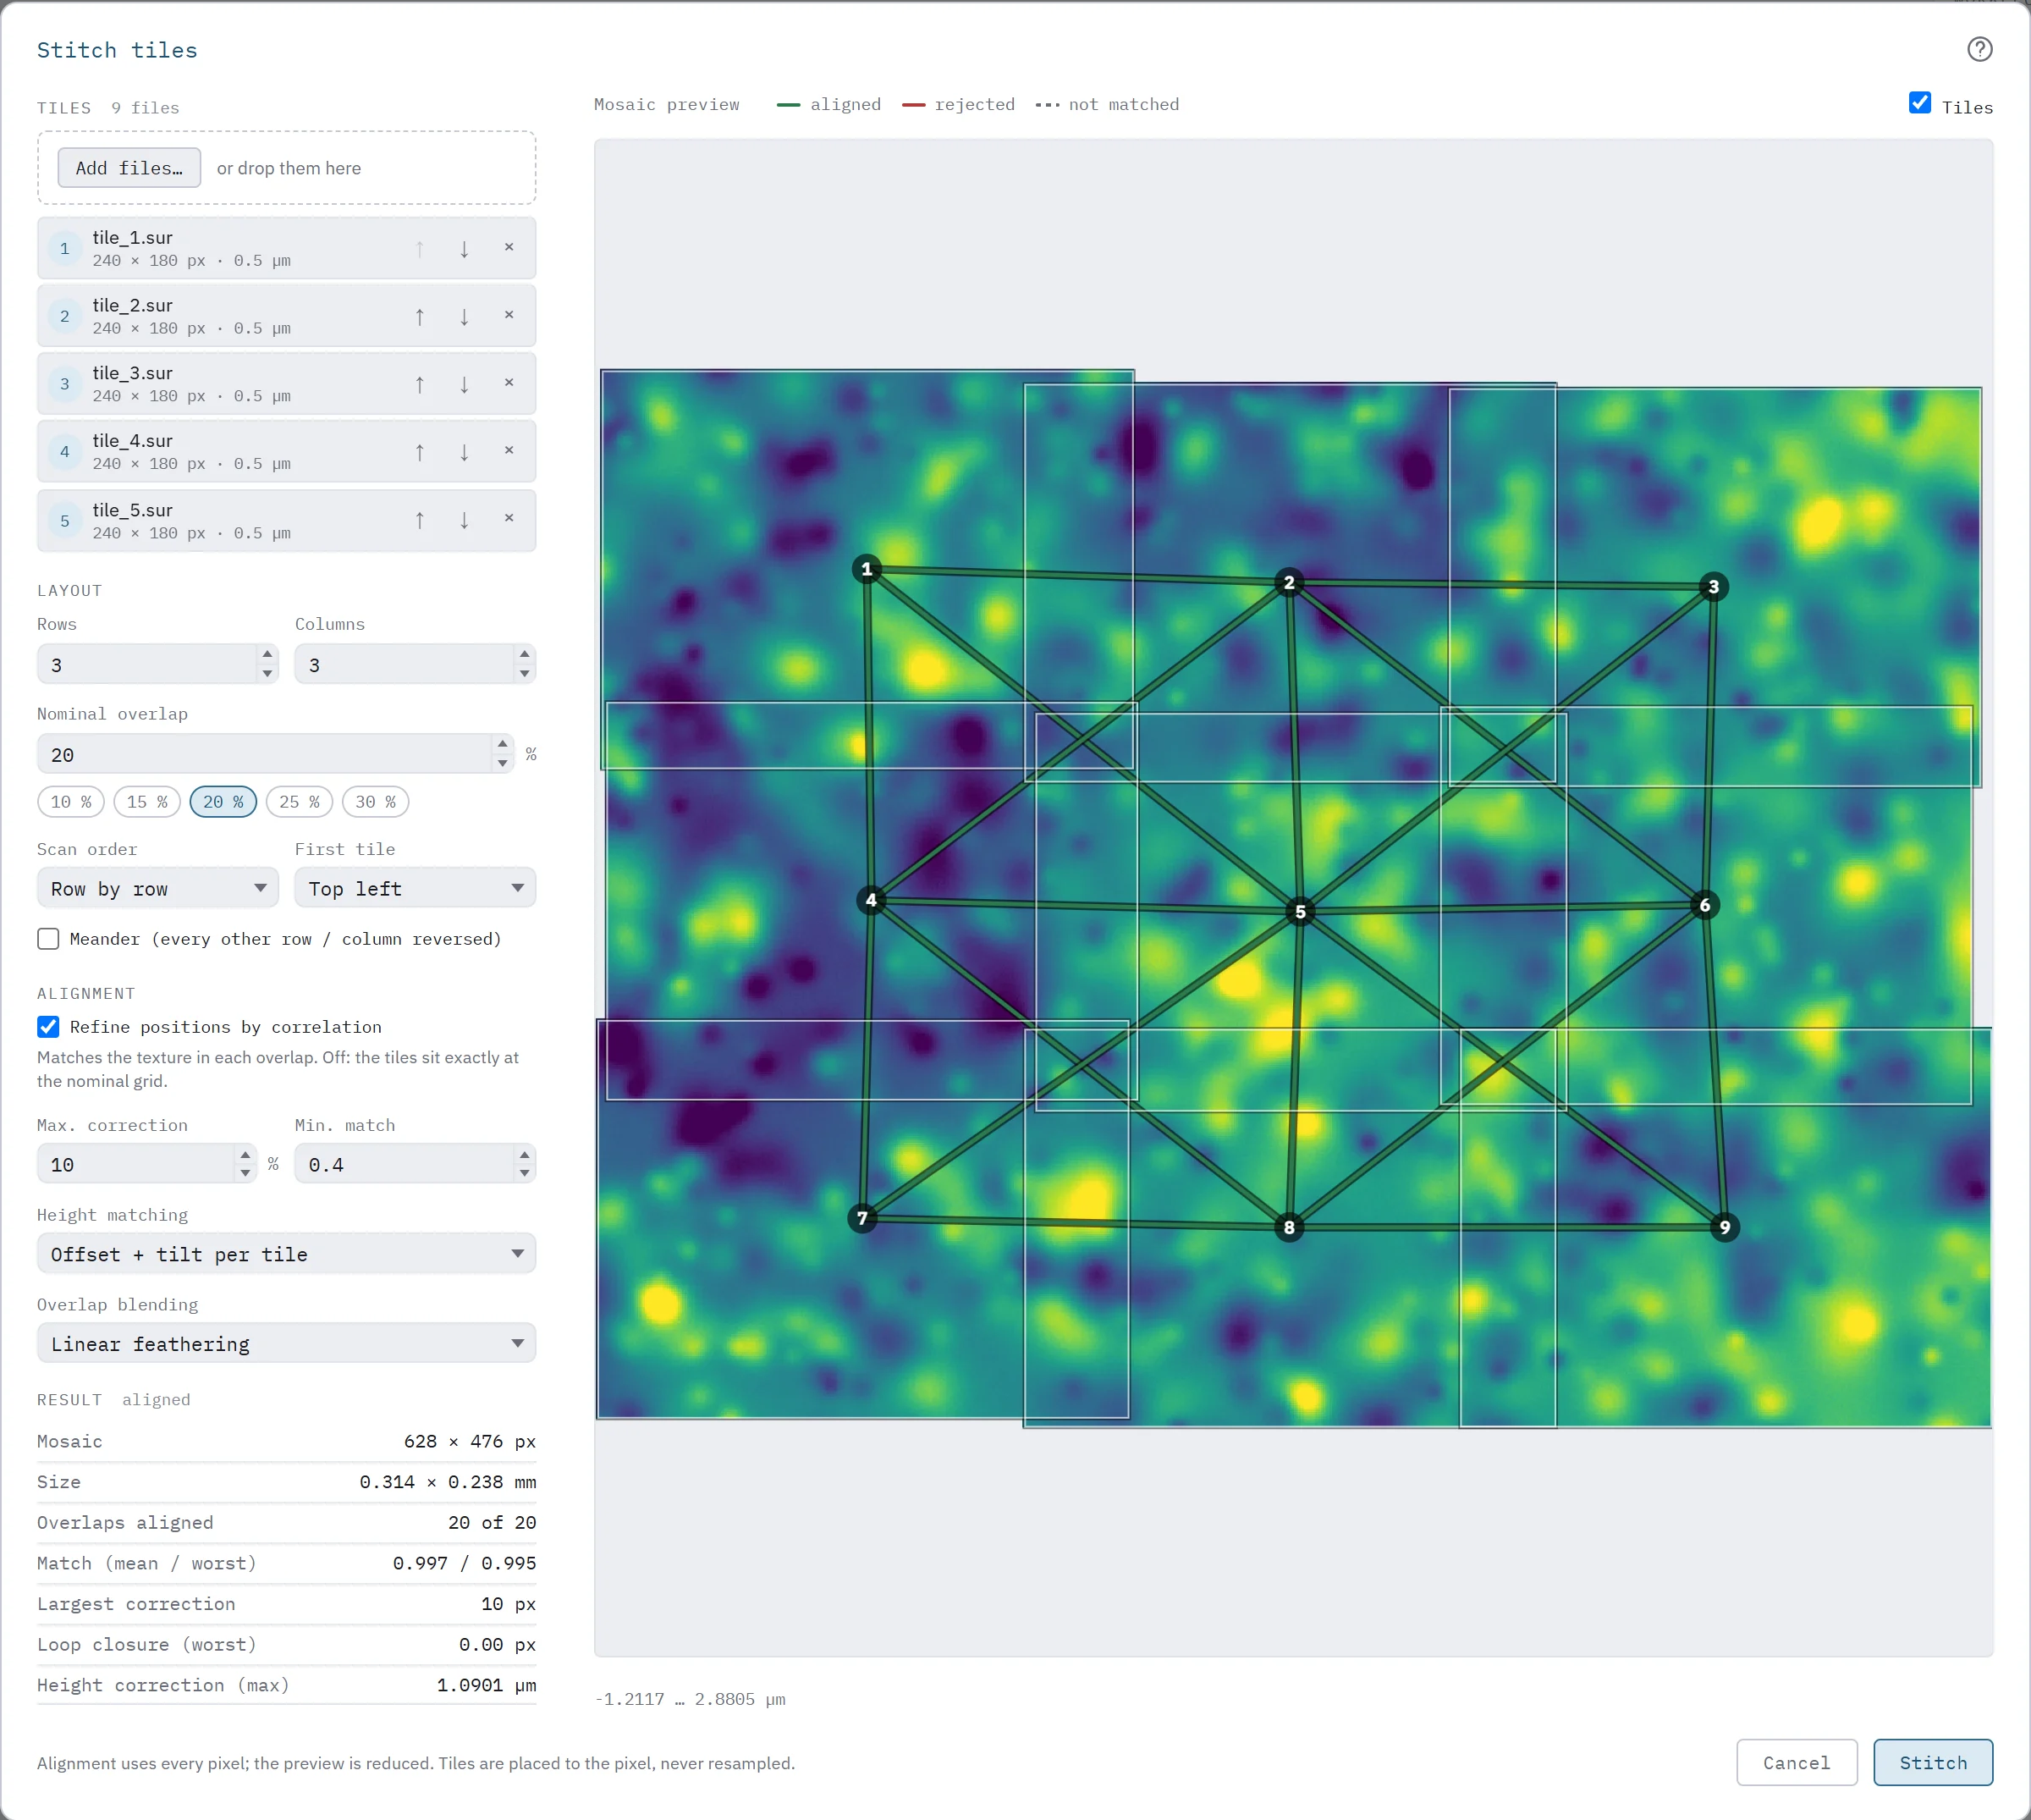Choose the 25 % overlap preset
2031x1820 pixels.
(x=300, y=802)
